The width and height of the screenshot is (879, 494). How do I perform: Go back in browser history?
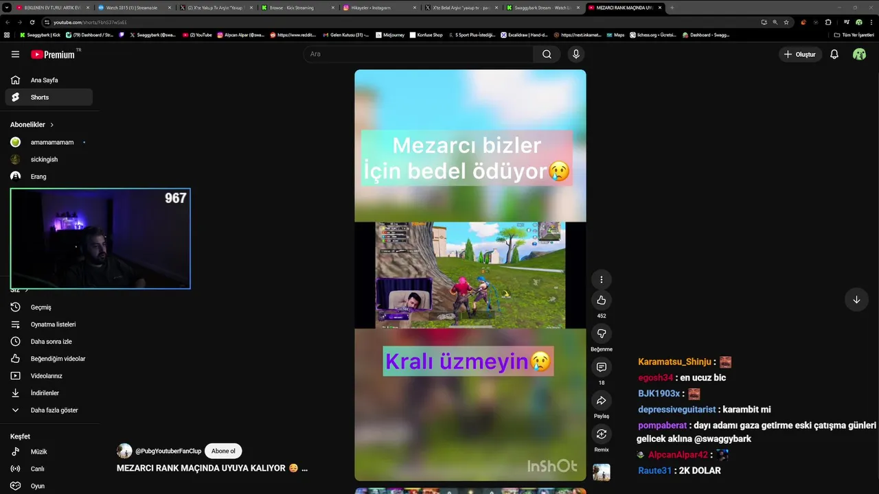8,22
